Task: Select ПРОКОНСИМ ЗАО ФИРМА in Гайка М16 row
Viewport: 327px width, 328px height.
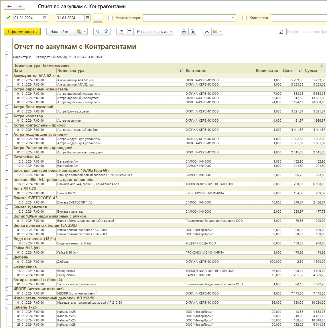Action: (220, 253)
